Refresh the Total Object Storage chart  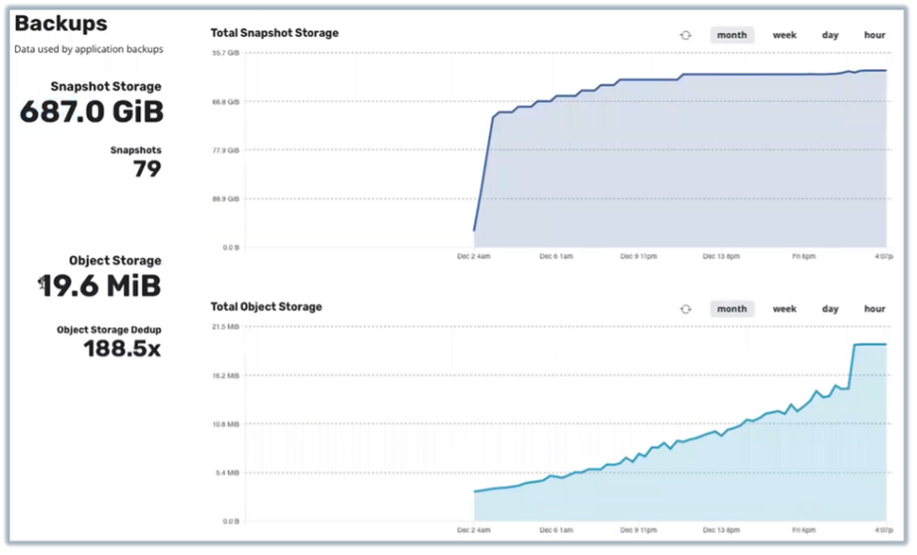click(x=684, y=309)
